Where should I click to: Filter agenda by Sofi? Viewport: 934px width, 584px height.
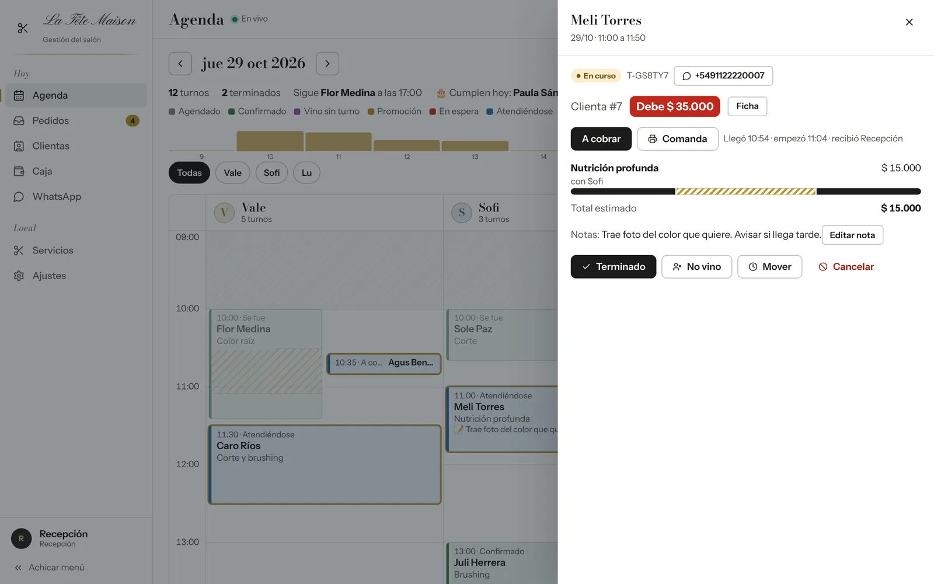271,173
